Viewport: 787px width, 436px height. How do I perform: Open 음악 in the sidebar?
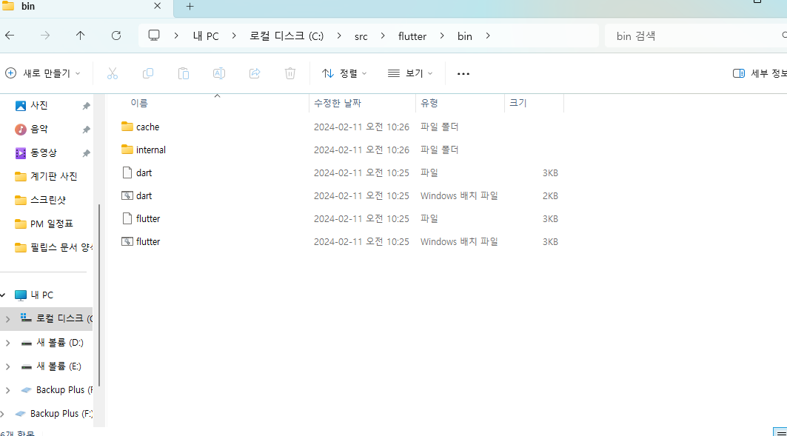click(38, 129)
